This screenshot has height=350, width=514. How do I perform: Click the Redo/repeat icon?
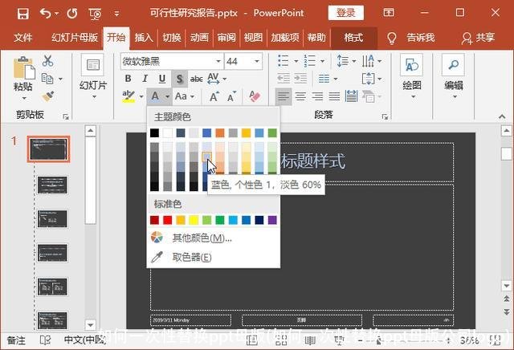(72, 14)
